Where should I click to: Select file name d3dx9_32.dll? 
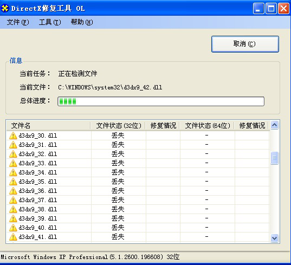(38, 154)
